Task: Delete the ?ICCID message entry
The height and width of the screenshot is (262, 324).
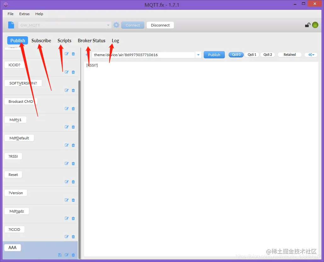Action: 73,236
